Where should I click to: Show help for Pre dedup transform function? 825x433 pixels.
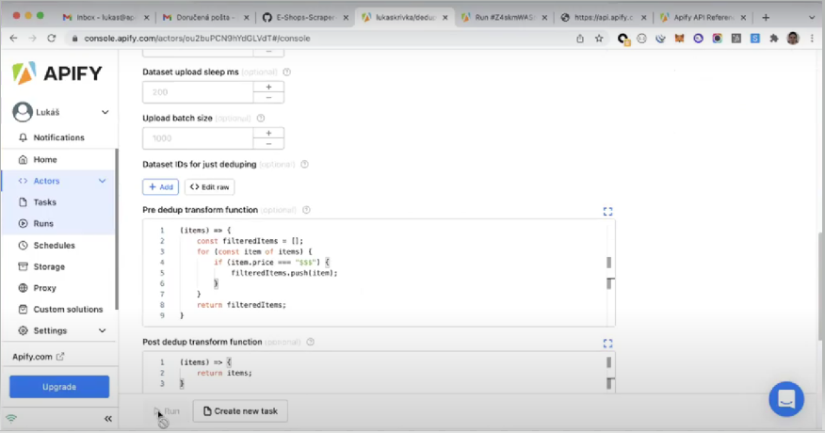pos(306,210)
